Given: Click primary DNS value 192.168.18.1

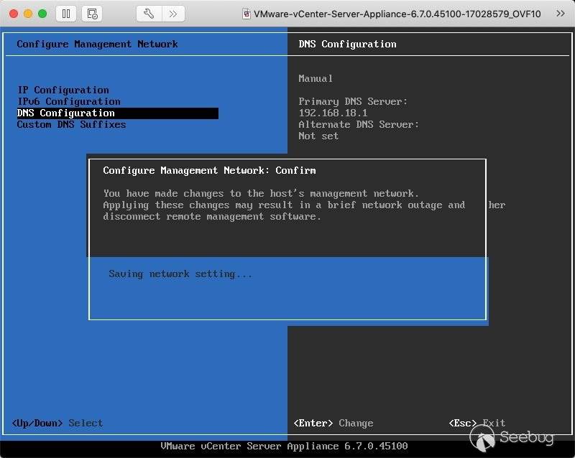Looking at the screenshot, I should [333, 113].
